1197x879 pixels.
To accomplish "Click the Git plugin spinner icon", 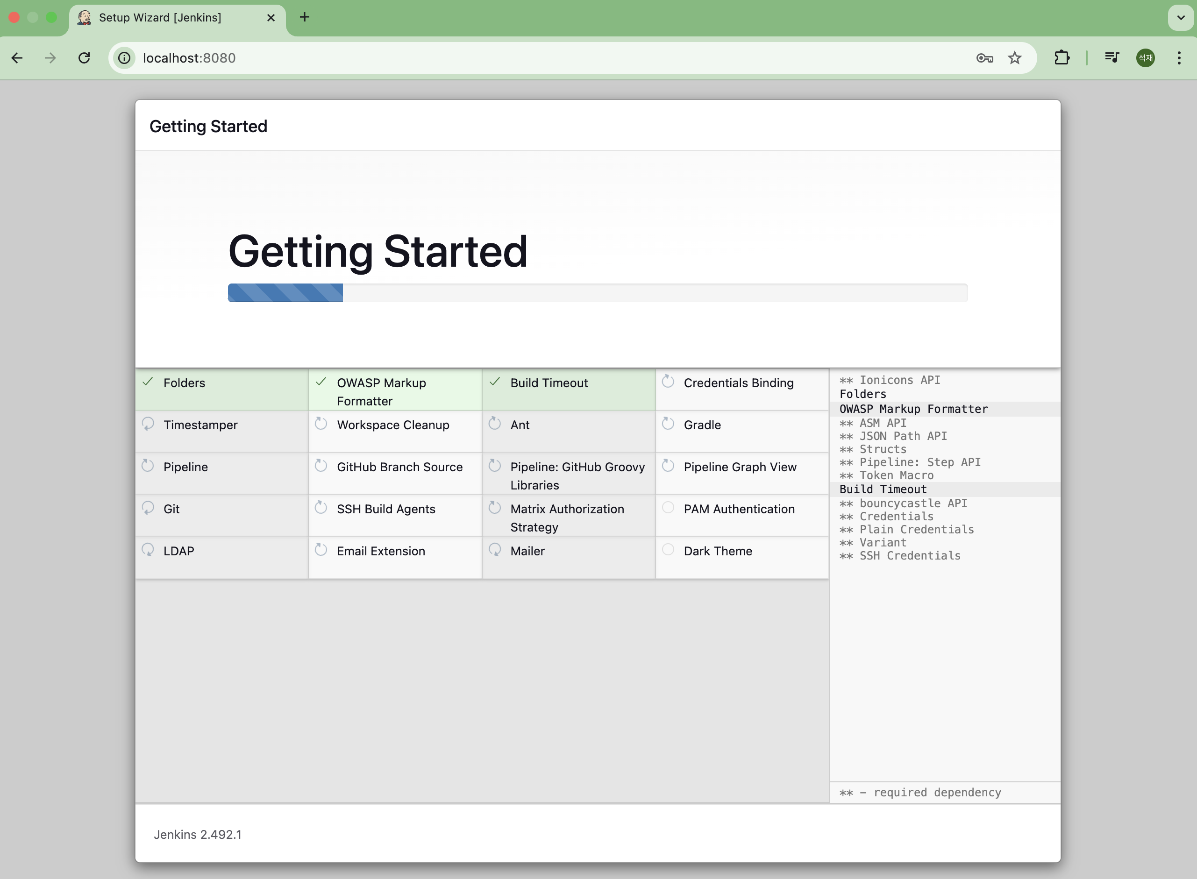I will tap(148, 508).
